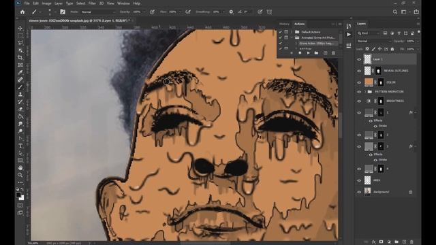This screenshot has width=436, height=245.
Task: Add a layer mask at Layers panel bottom
Action: point(381,242)
